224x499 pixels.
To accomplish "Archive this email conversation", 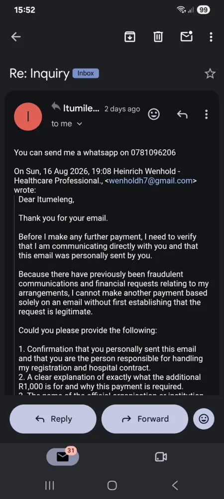I will pos(129,37).
